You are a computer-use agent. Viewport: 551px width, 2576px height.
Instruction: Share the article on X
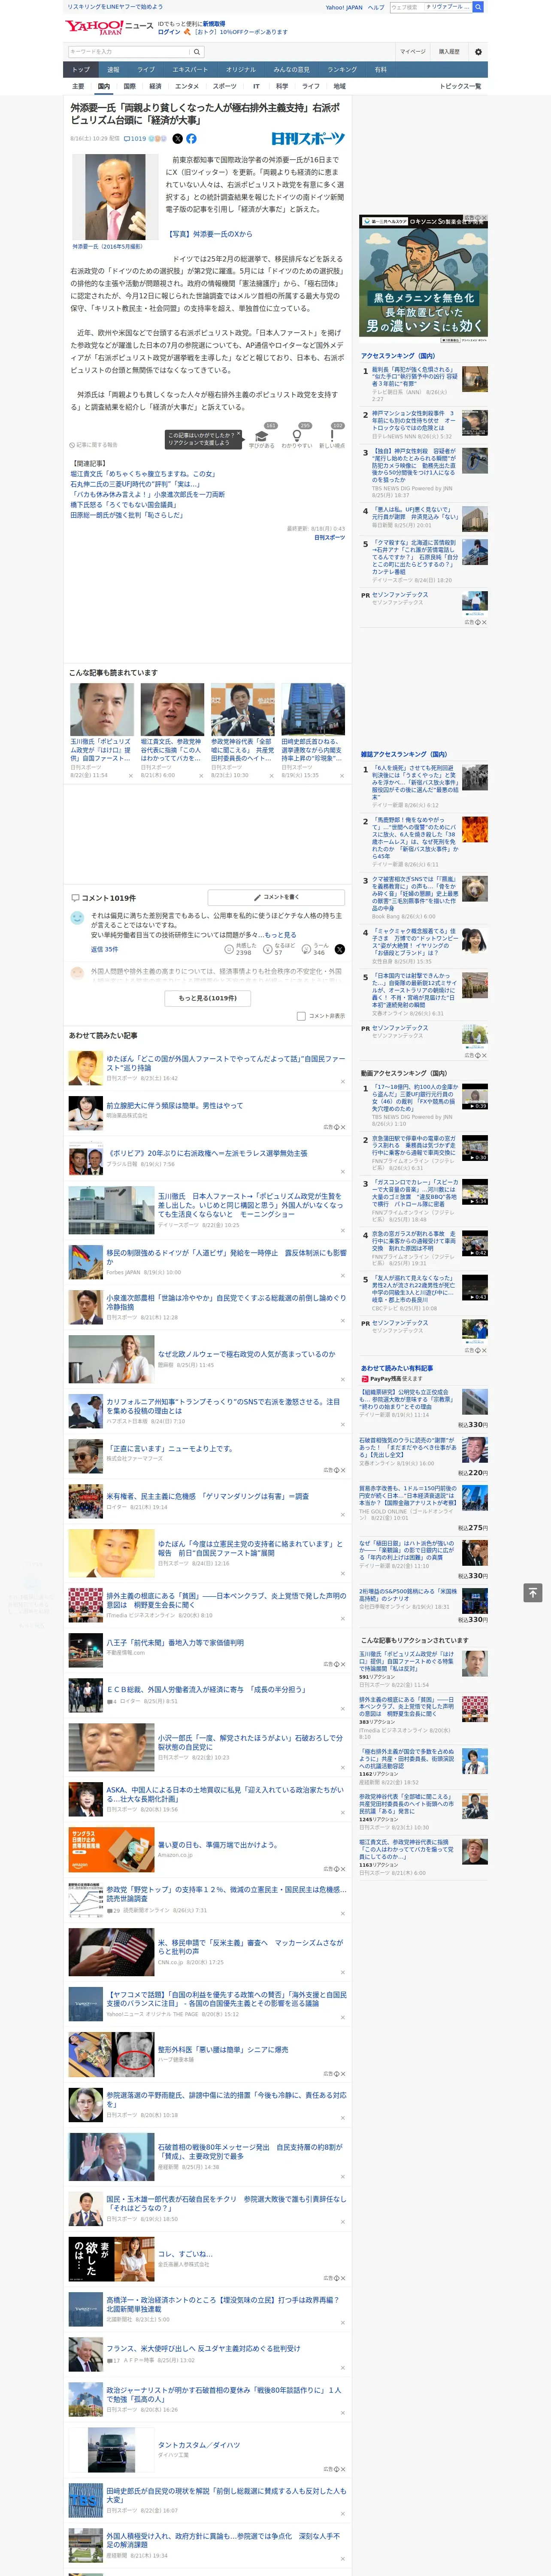pos(178,139)
